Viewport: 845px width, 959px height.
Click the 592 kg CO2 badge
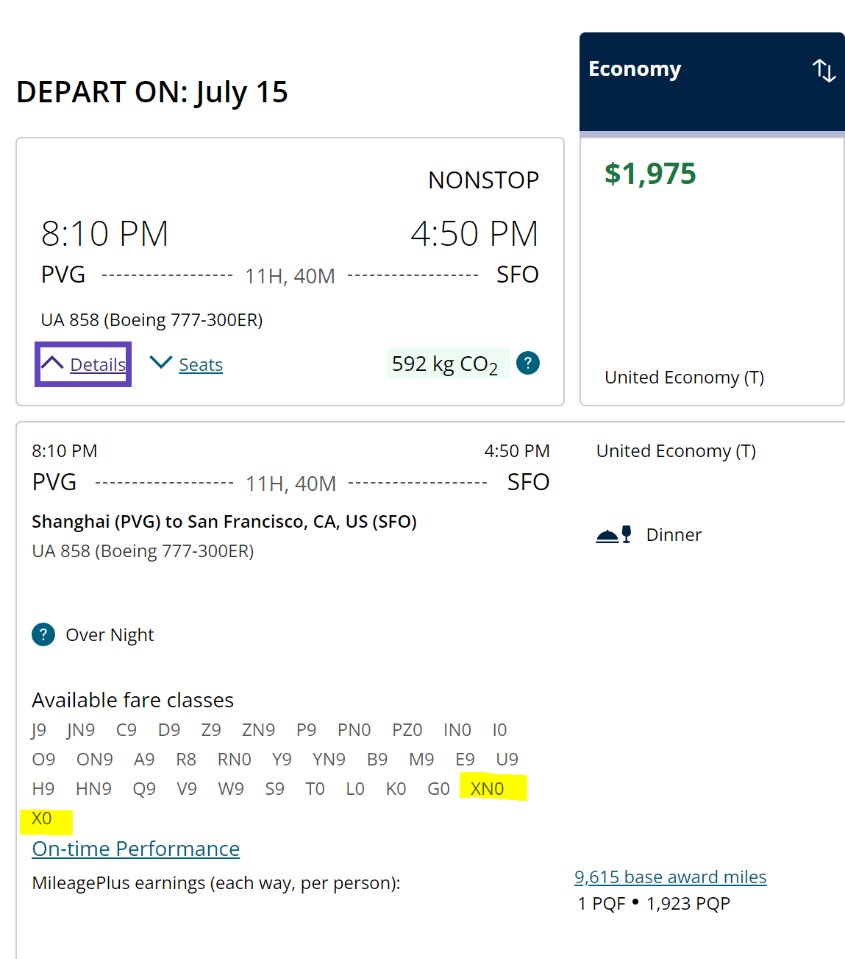(445, 364)
